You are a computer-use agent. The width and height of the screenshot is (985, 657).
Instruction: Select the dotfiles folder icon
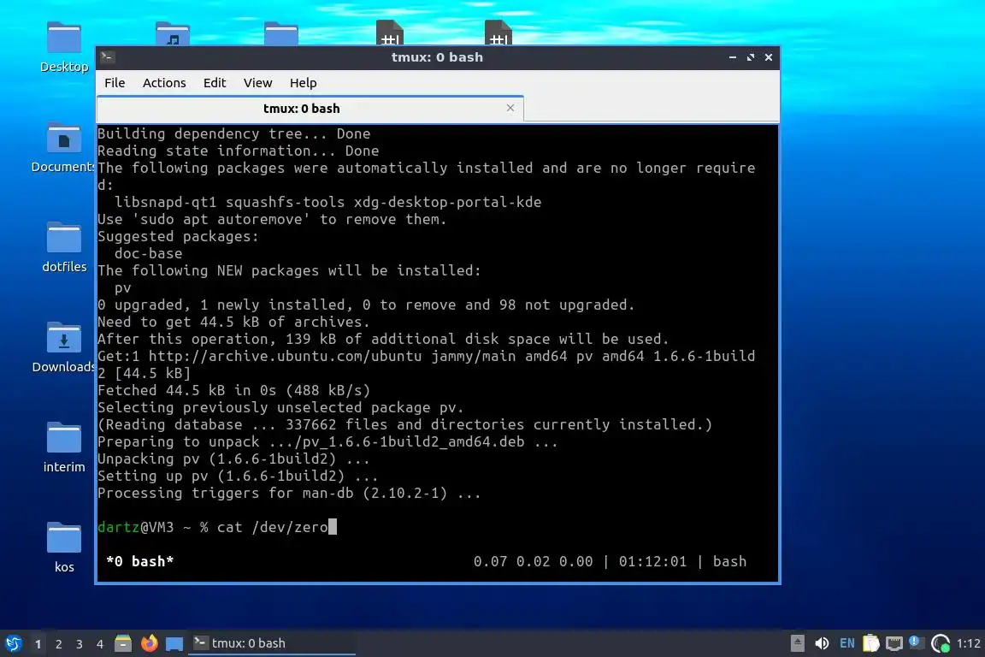[64, 248]
